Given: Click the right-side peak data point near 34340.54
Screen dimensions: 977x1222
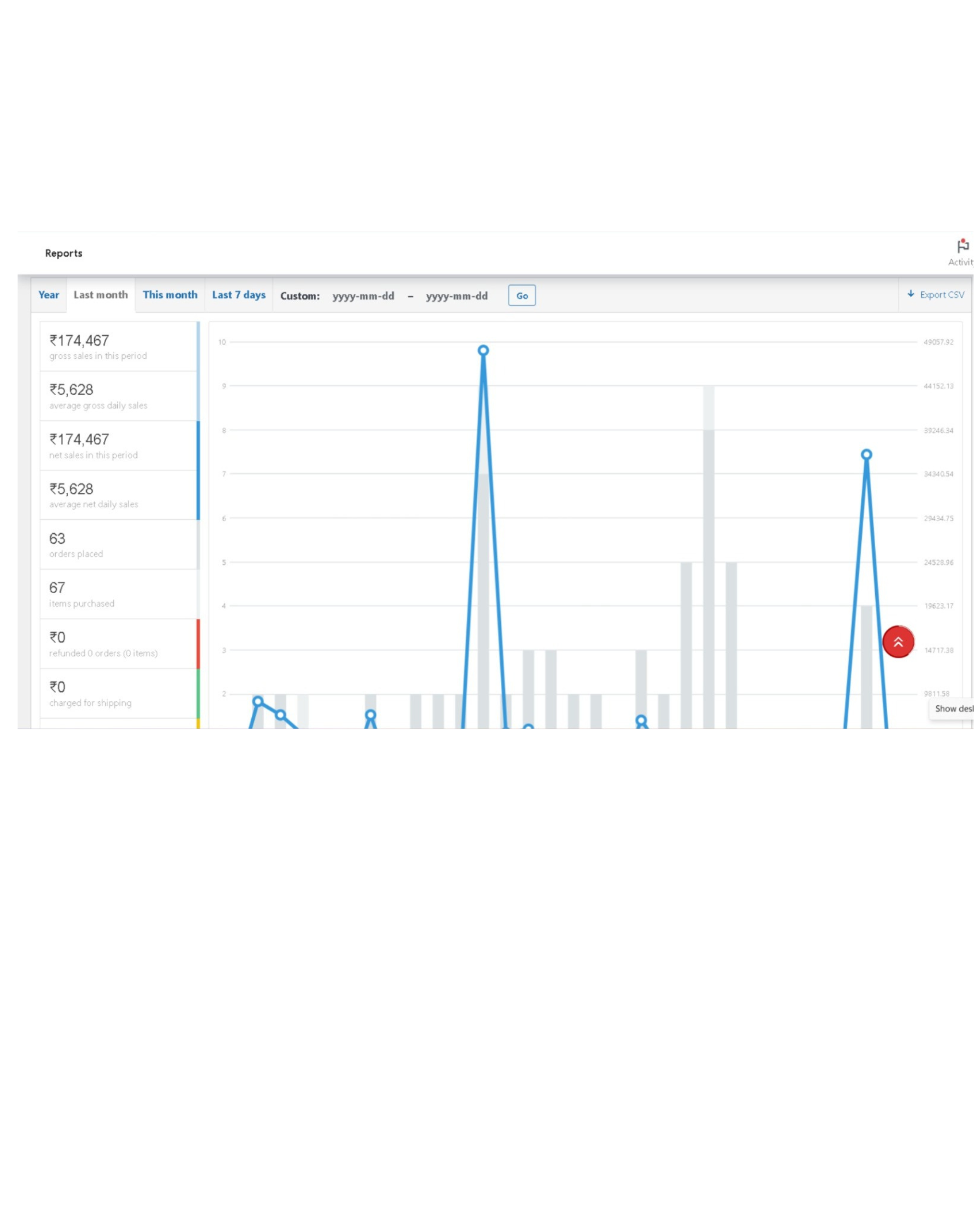Looking at the screenshot, I should click(866, 455).
